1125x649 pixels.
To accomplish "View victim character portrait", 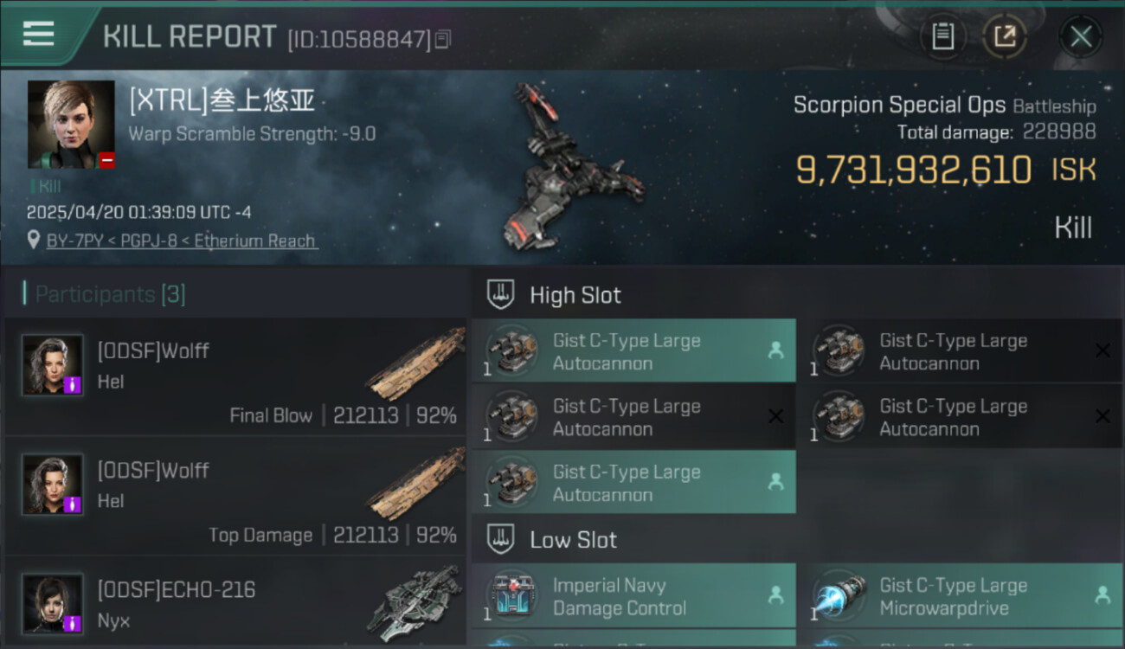I will point(71,125).
